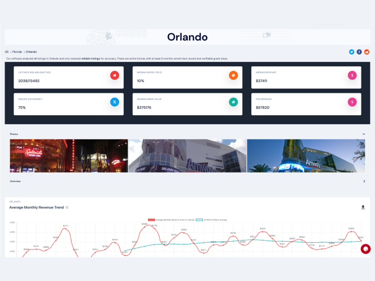
Task: Click the Orlando breadcrumb item
Action: tap(31, 52)
